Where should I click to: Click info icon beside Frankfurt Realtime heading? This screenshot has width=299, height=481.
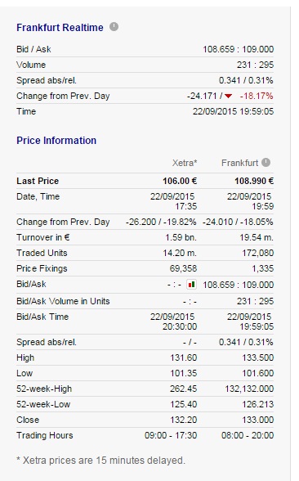114,27
